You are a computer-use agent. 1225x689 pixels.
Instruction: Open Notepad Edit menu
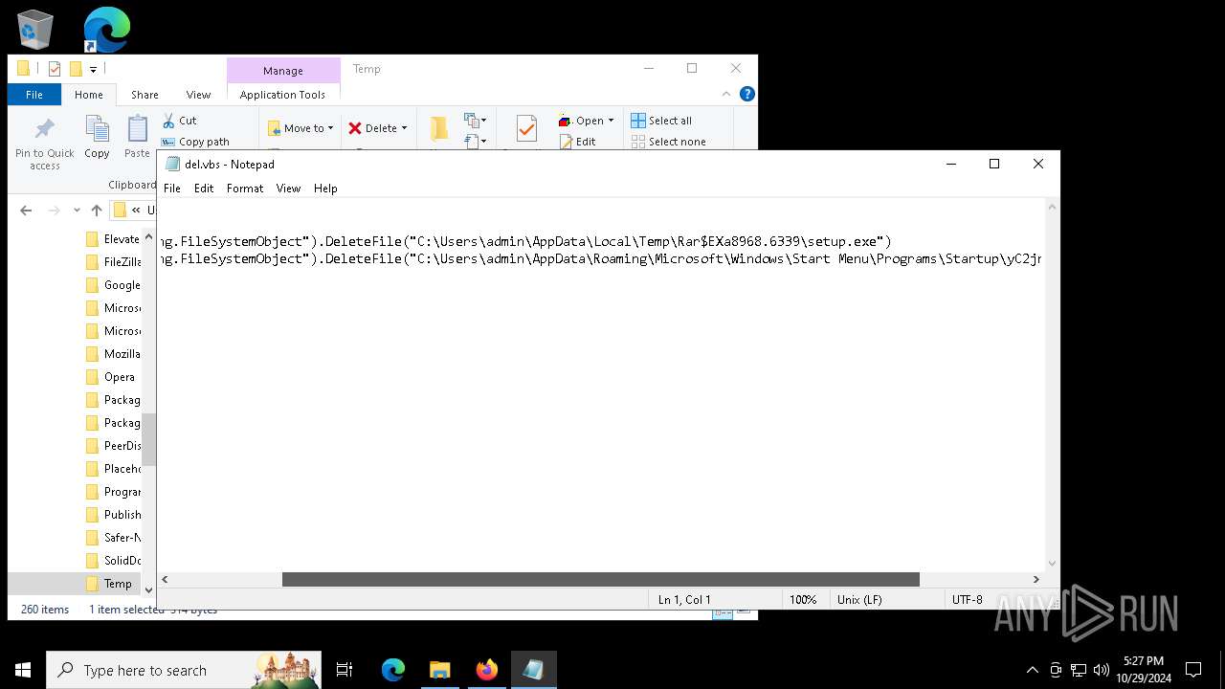[204, 189]
